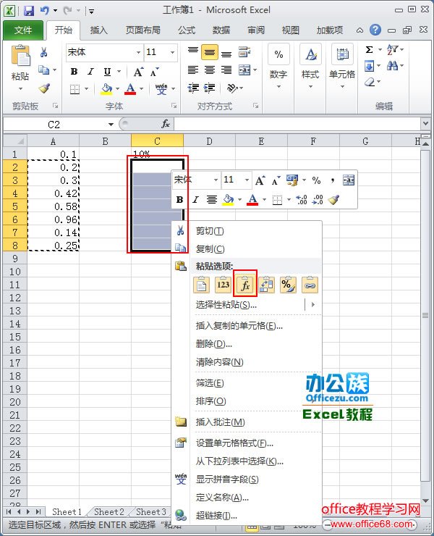Select cell A1 containing 0.1
Image resolution: width=434 pixels, height=536 pixels.
(54, 154)
